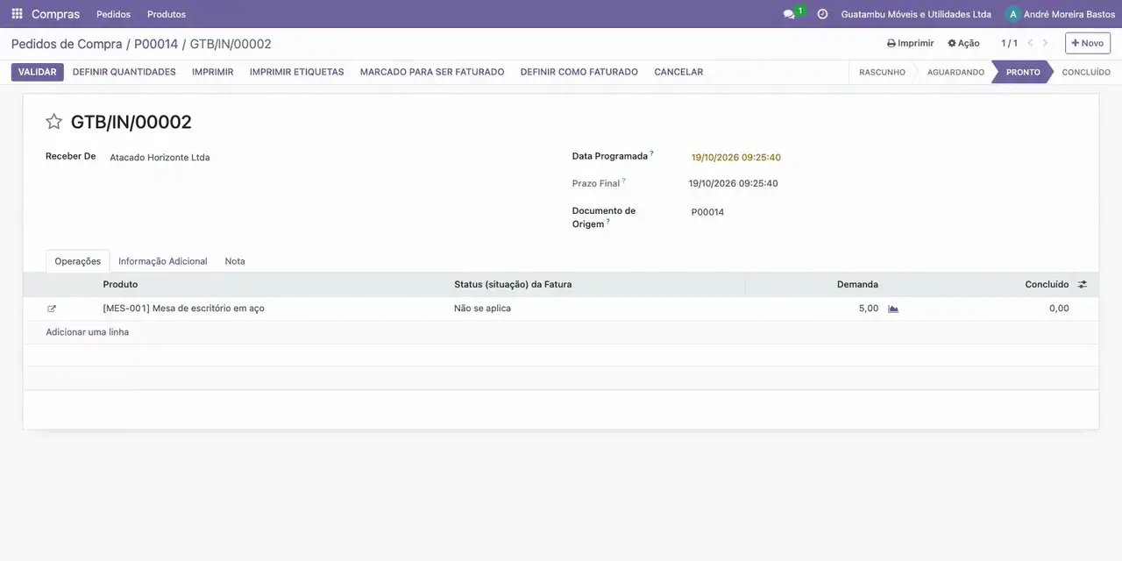Screen dimensions: 1122x561
Task: Click the Imprimir Etiquetas button
Action: (x=297, y=72)
